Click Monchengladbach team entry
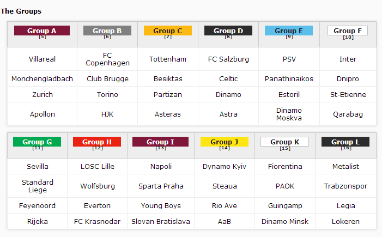The width and height of the screenshot is (382, 237). click(x=42, y=79)
